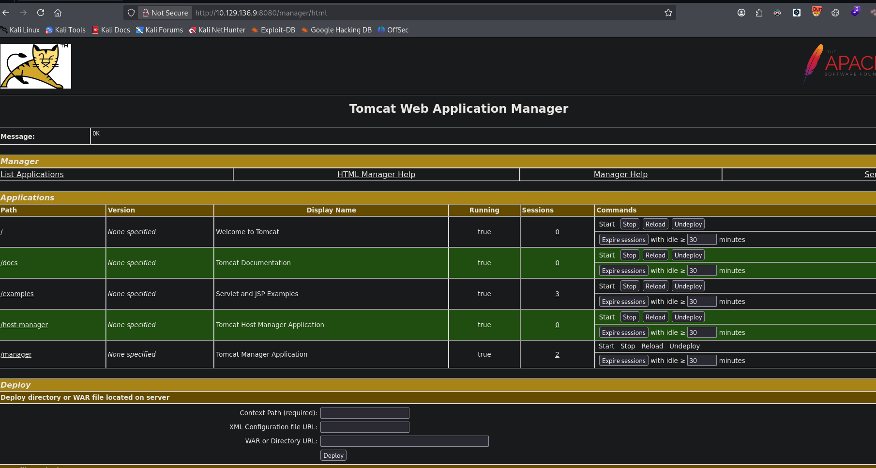The height and width of the screenshot is (468, 876).
Task: Reload the Welcome to Tomcat application
Action: (655, 224)
